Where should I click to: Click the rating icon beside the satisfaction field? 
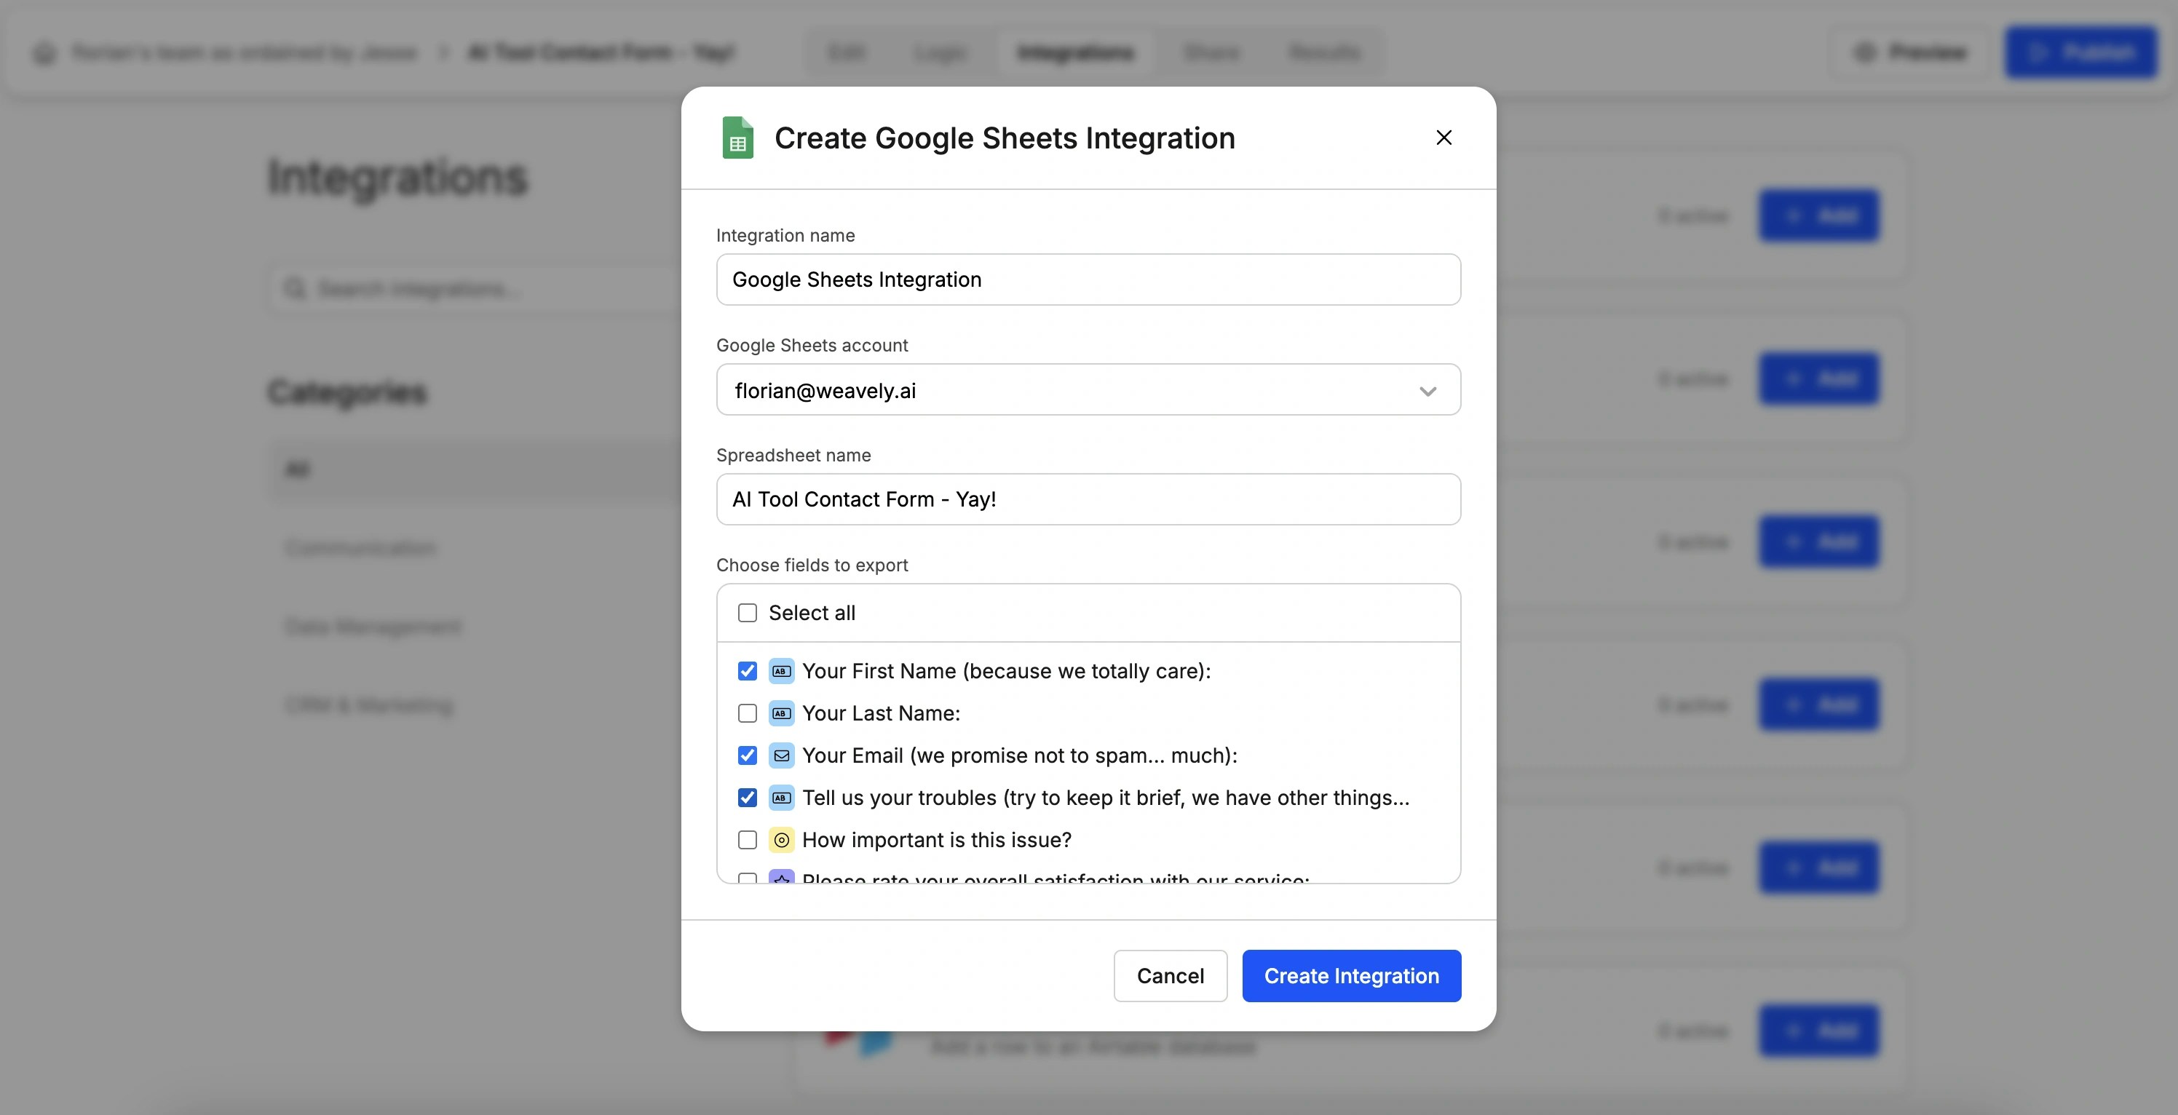point(780,879)
